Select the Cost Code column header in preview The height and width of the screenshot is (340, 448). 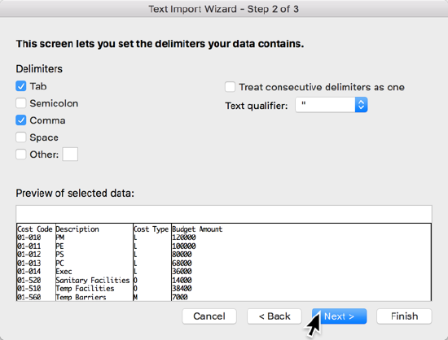pos(35,229)
